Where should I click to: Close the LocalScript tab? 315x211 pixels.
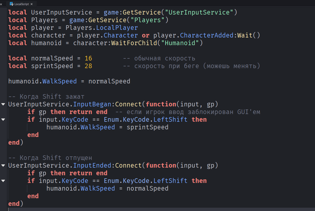pyautogui.click(x=32, y=4)
